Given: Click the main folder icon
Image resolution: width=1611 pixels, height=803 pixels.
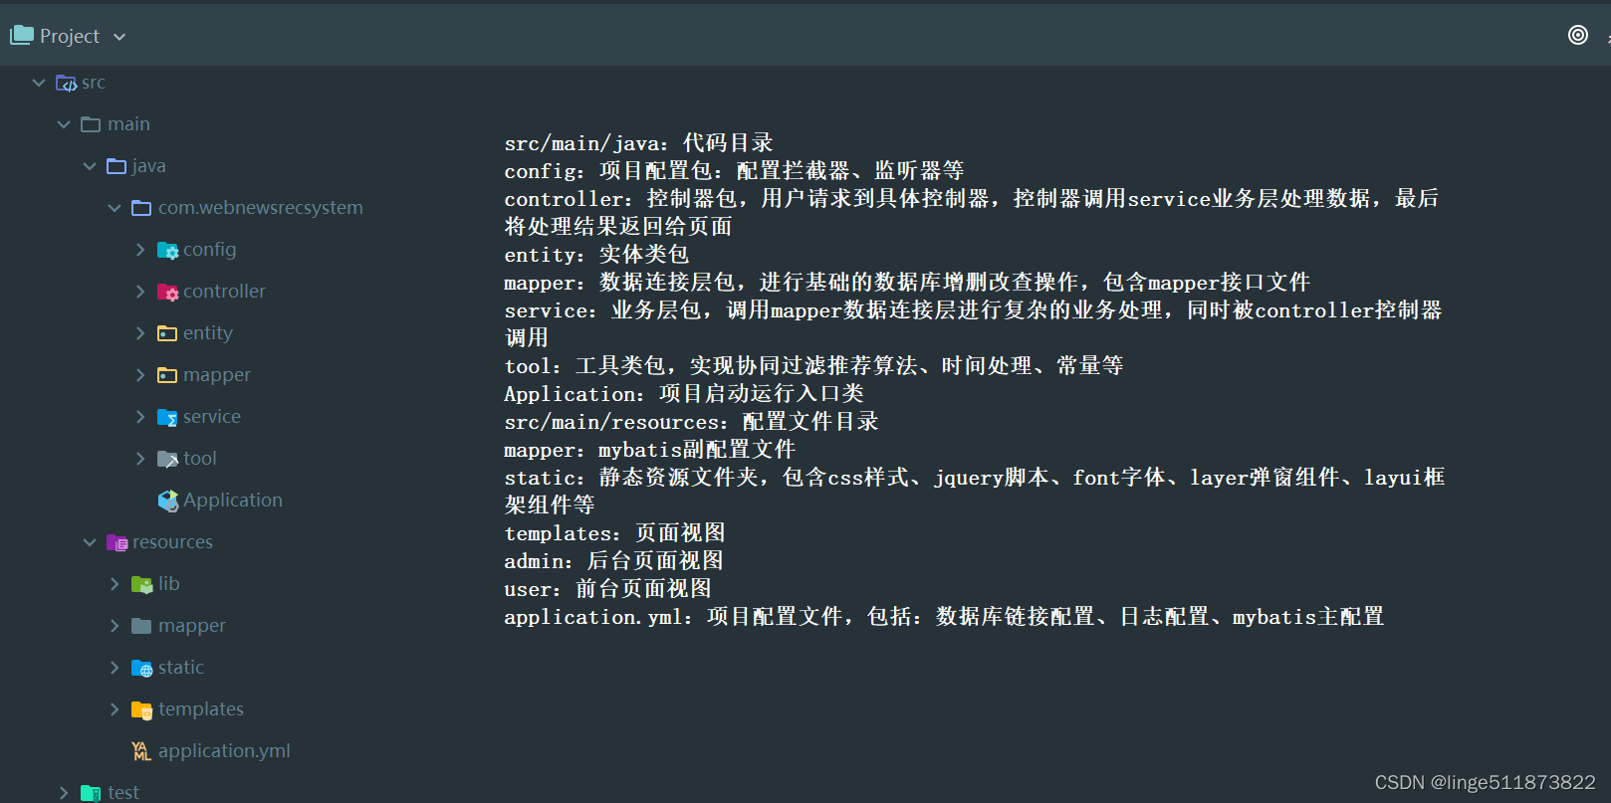Looking at the screenshot, I should click(x=91, y=124).
